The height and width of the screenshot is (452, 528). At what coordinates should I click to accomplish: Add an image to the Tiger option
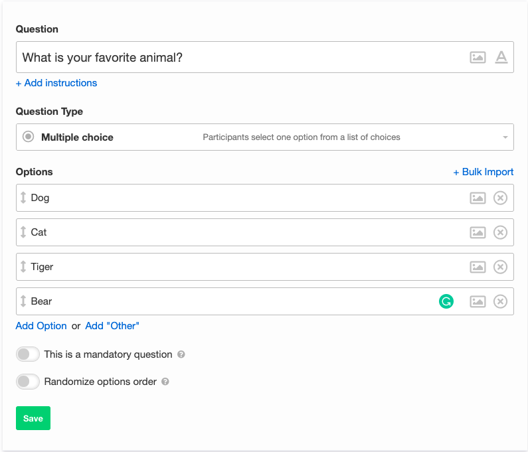(478, 267)
